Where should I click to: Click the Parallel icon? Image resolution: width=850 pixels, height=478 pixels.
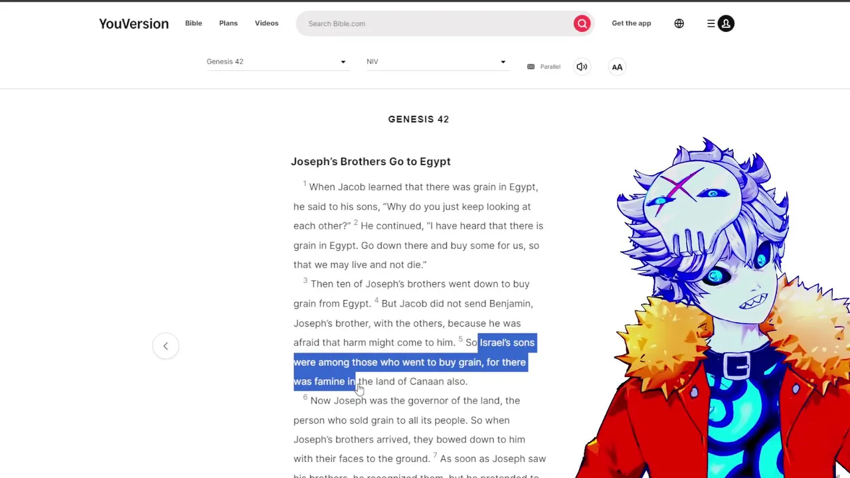click(531, 66)
